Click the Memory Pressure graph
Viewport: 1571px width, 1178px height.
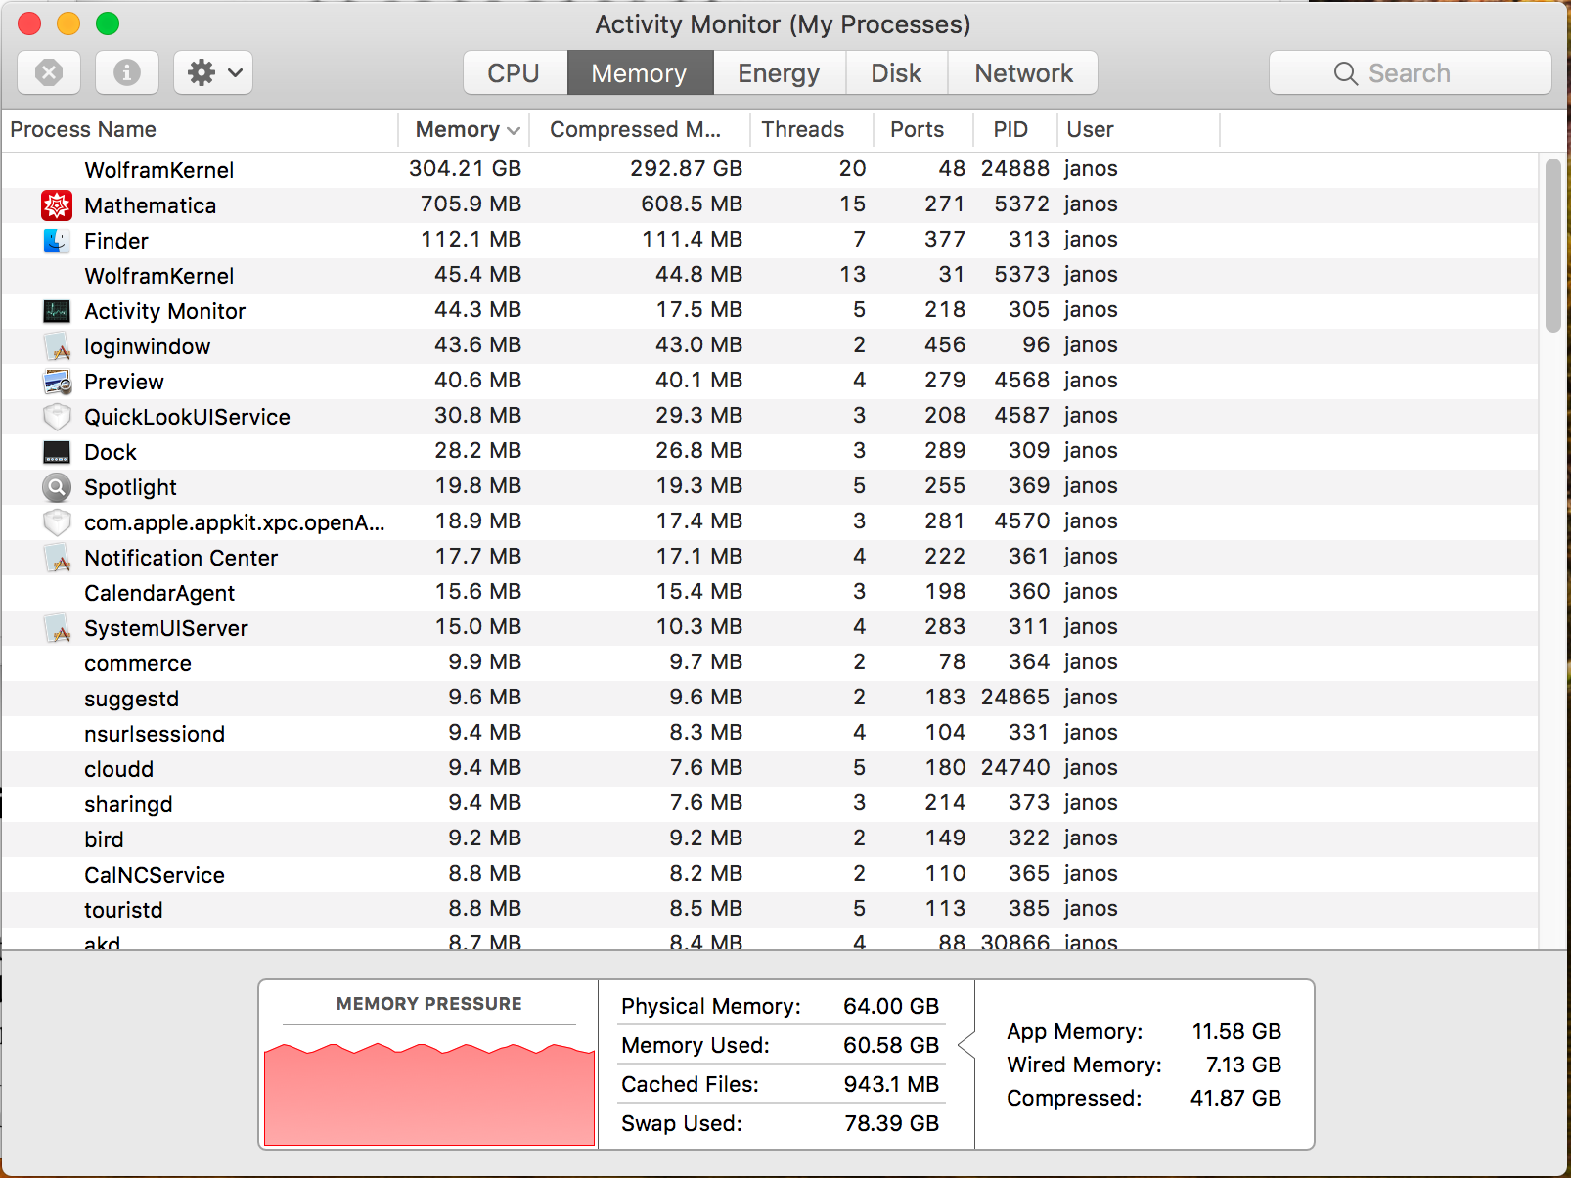(x=429, y=1092)
